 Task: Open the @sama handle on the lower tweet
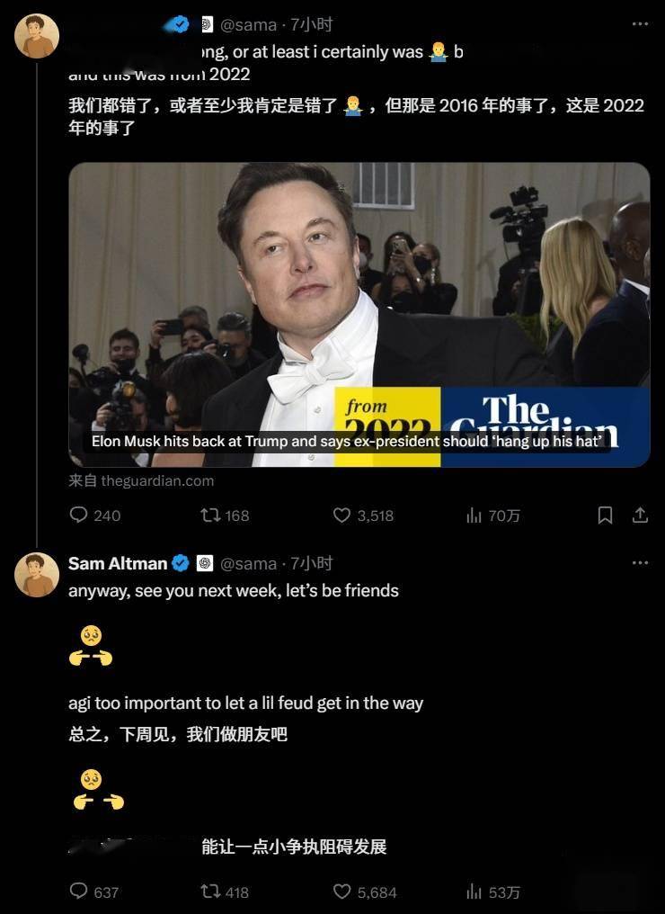[x=249, y=564]
